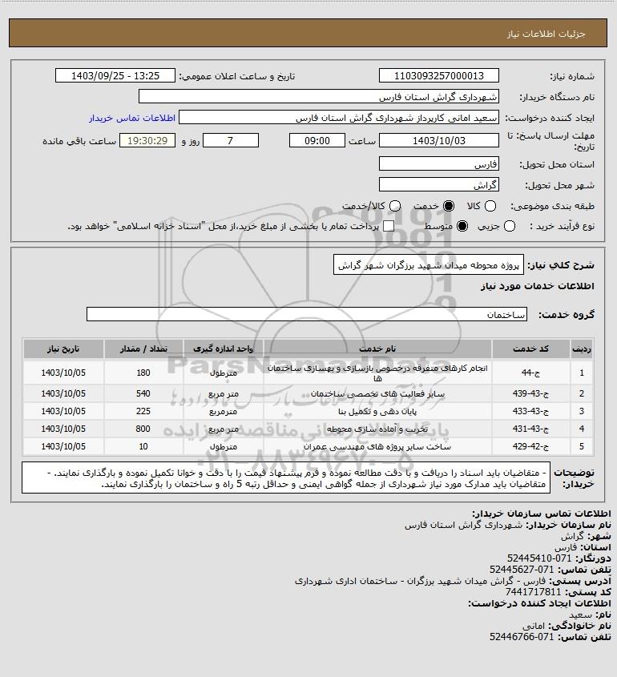Image resolution: width=617 pixels, height=677 pixels.
Task: Click the quantity cell 180
Action: click(143, 373)
